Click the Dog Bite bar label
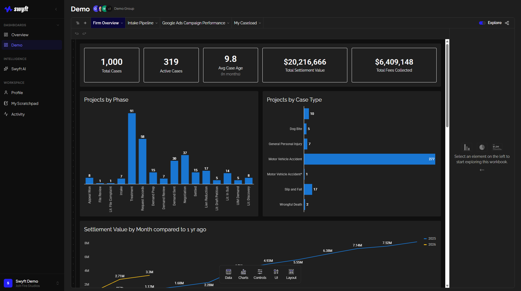521x291 pixels. [x=296, y=129]
